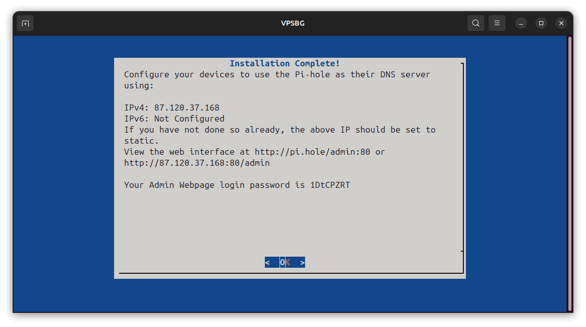Click the admin password 1DtCPZRT
Viewport: 586px width, 327px height.
click(330, 185)
